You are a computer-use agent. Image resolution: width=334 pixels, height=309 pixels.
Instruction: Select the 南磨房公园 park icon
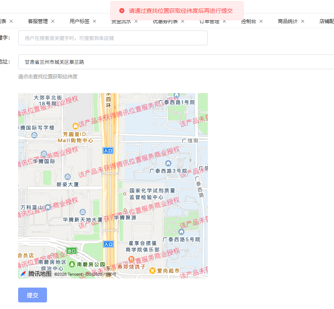pyautogui.click(x=72, y=265)
